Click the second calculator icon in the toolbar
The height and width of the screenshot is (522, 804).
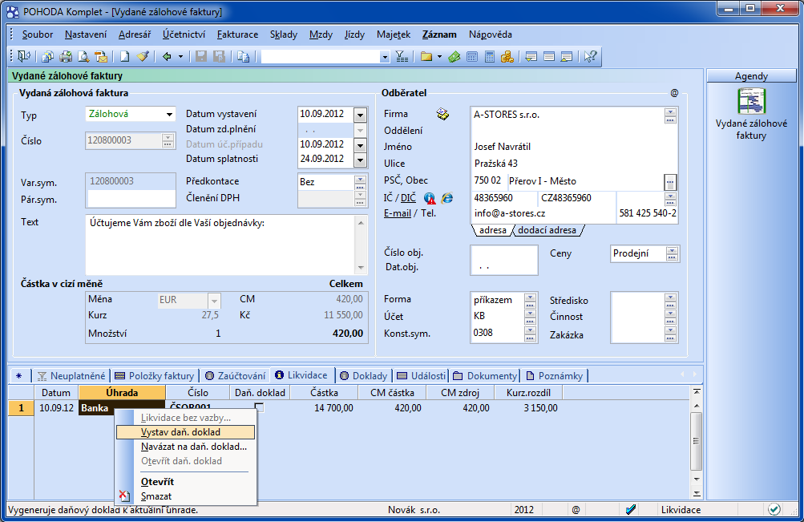490,56
